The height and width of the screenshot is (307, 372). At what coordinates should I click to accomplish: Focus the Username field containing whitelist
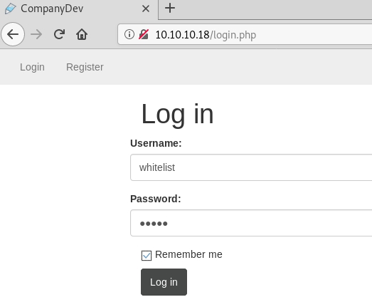point(251,167)
